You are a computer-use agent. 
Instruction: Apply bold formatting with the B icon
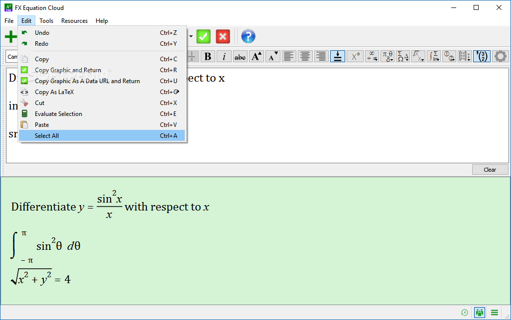point(208,56)
